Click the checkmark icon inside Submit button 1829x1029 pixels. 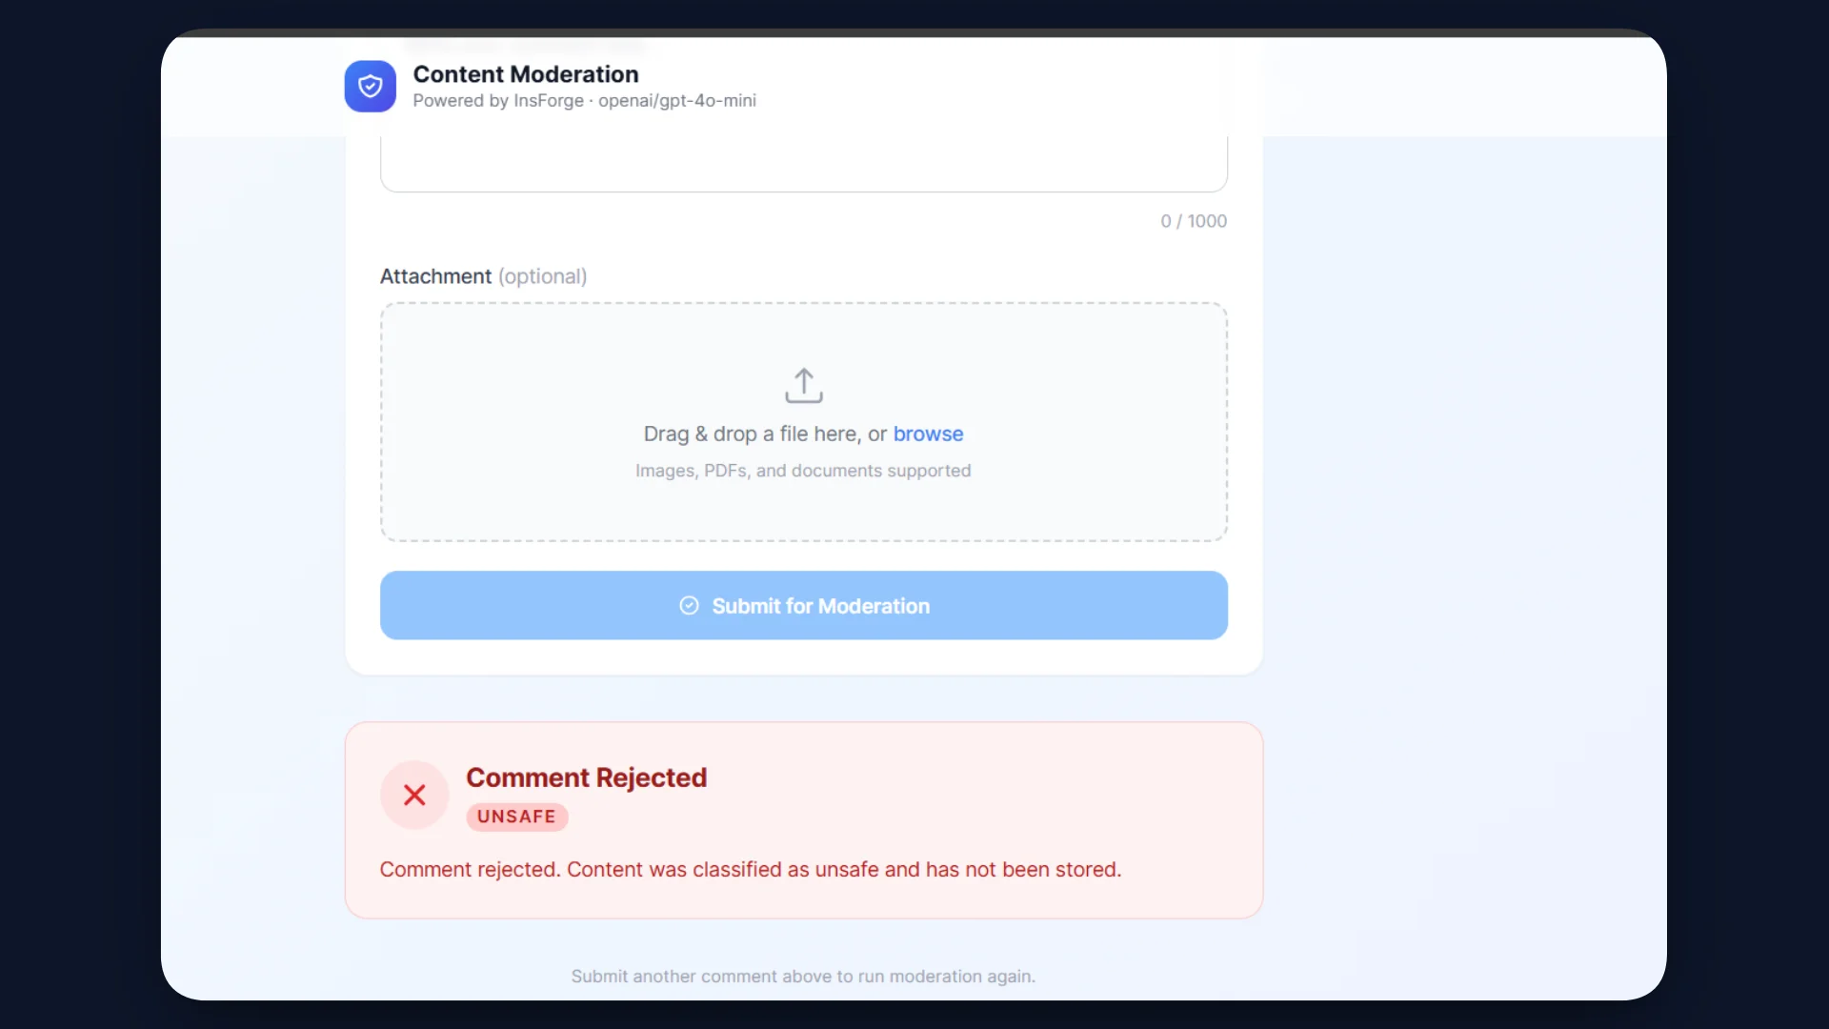point(688,606)
